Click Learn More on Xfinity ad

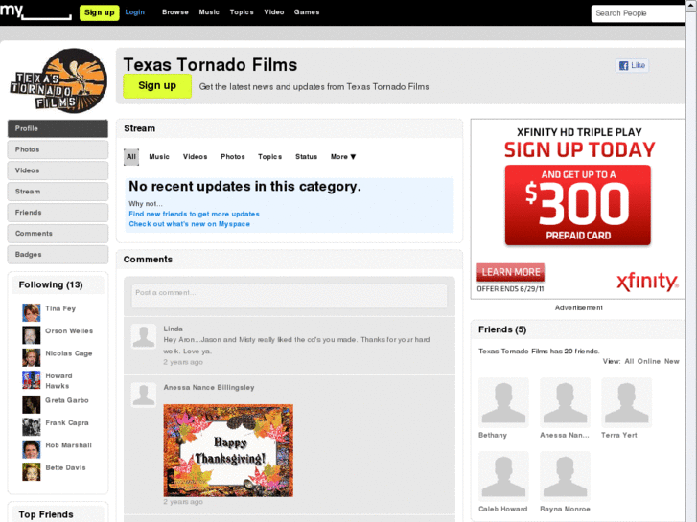pos(511,272)
